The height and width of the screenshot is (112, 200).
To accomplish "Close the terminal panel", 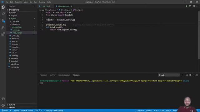I will [197, 75].
